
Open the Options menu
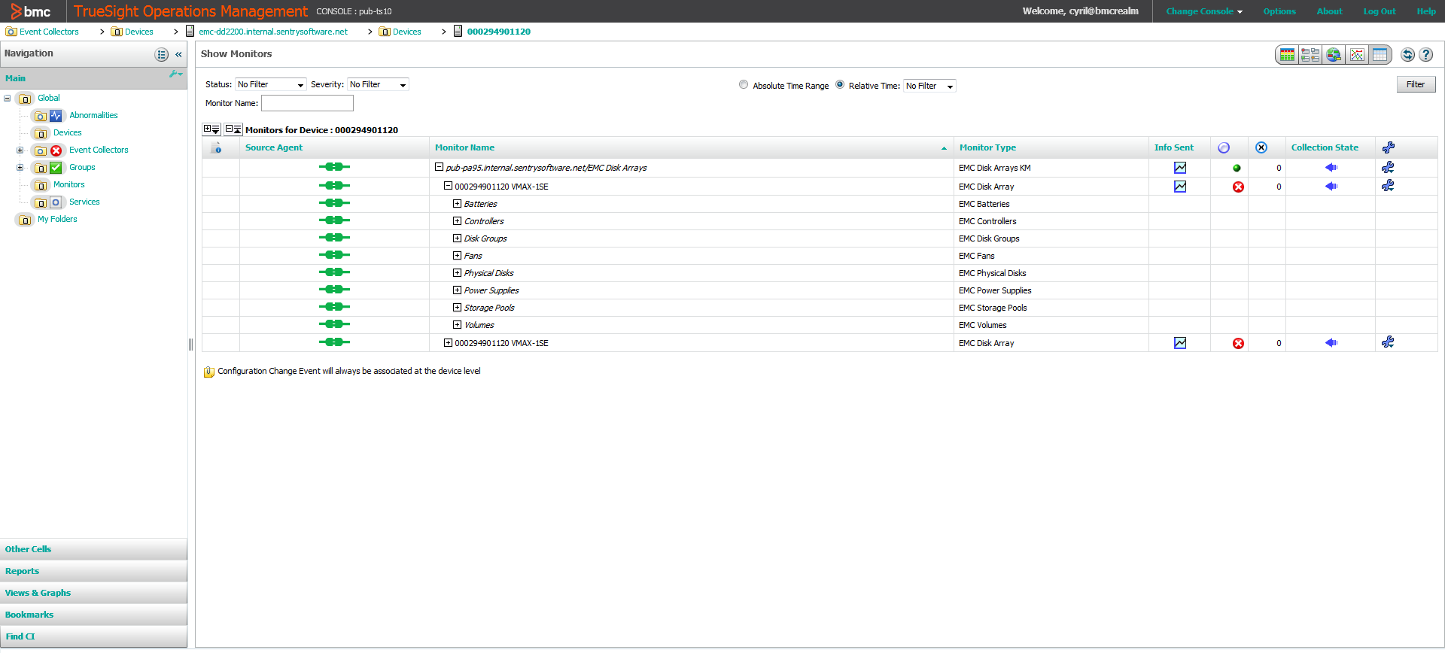pos(1279,11)
